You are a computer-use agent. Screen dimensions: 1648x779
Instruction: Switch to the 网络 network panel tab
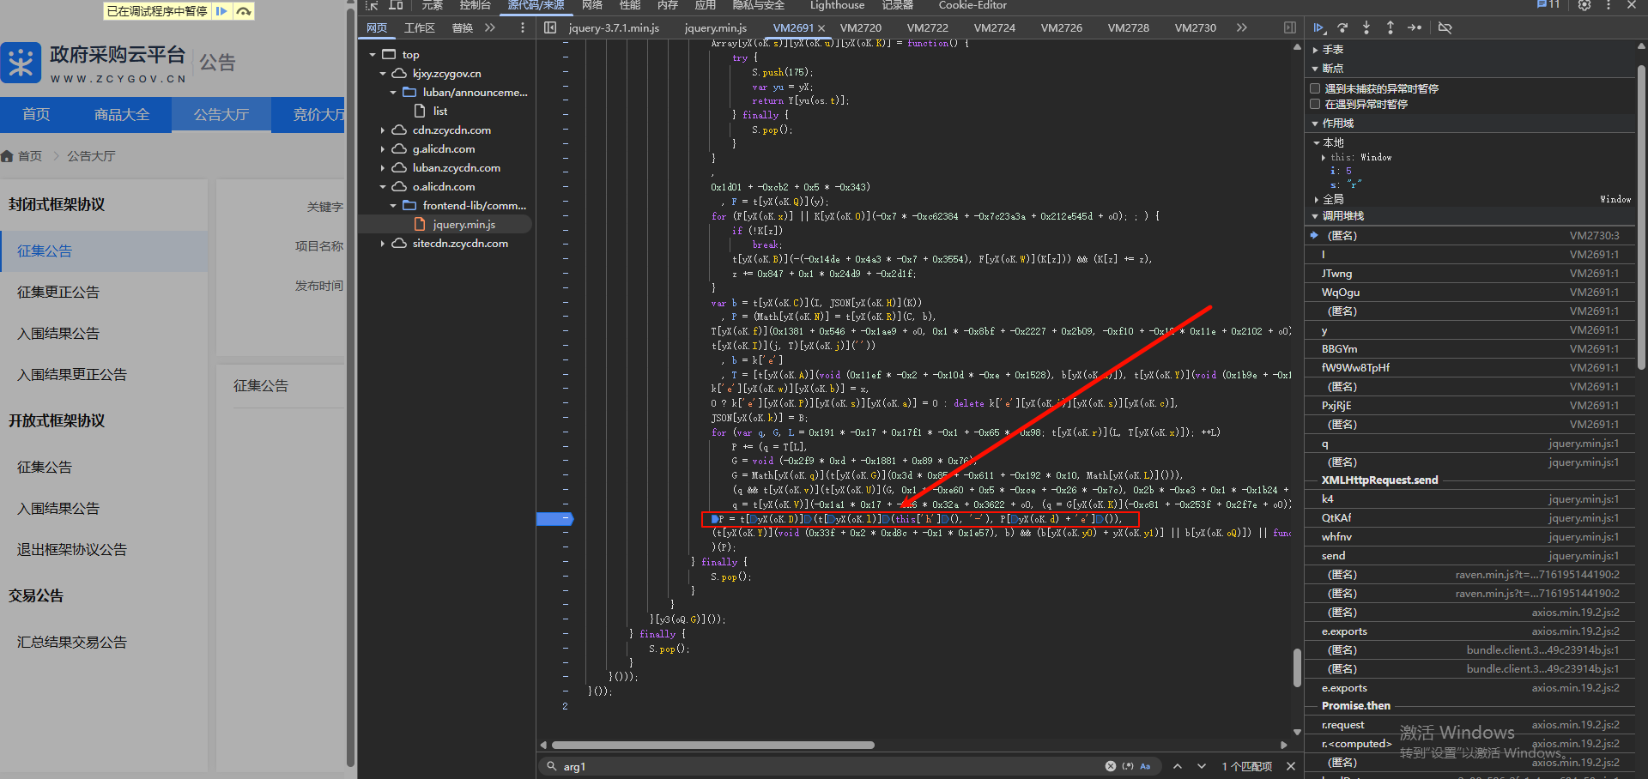[x=592, y=5]
